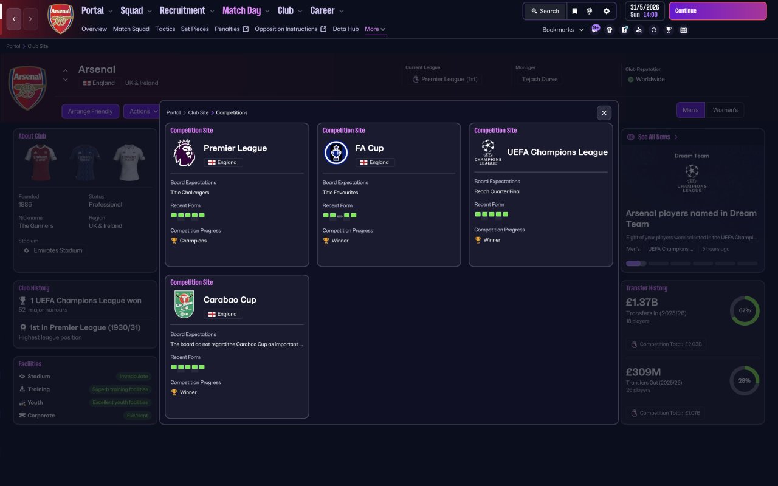Click the tactics board shortcut icon
778x486 pixels.
(624, 30)
